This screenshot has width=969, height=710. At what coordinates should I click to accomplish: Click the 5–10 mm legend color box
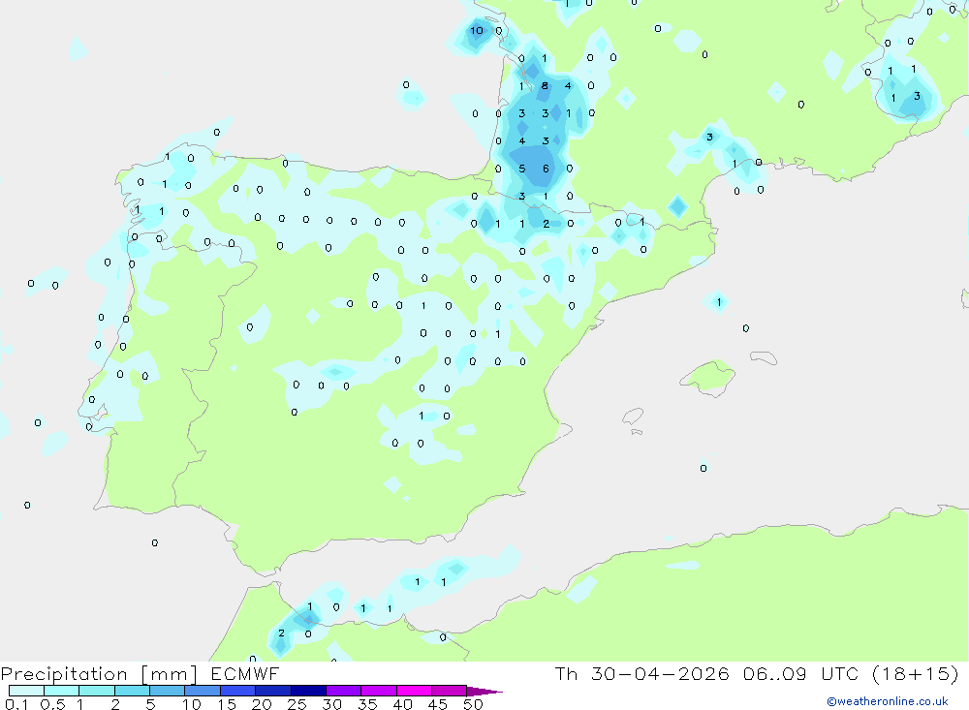(167, 691)
